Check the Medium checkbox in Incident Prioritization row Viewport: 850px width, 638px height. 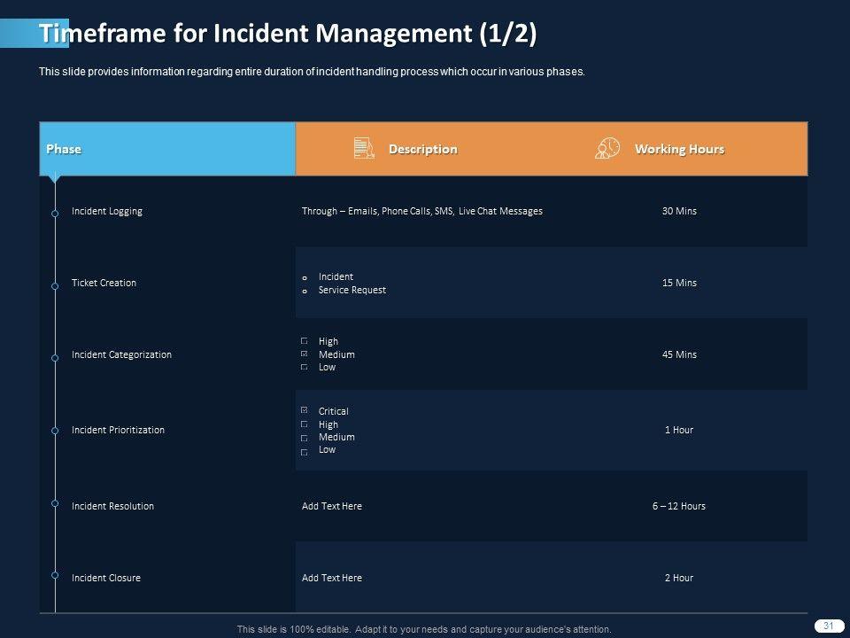coord(305,438)
